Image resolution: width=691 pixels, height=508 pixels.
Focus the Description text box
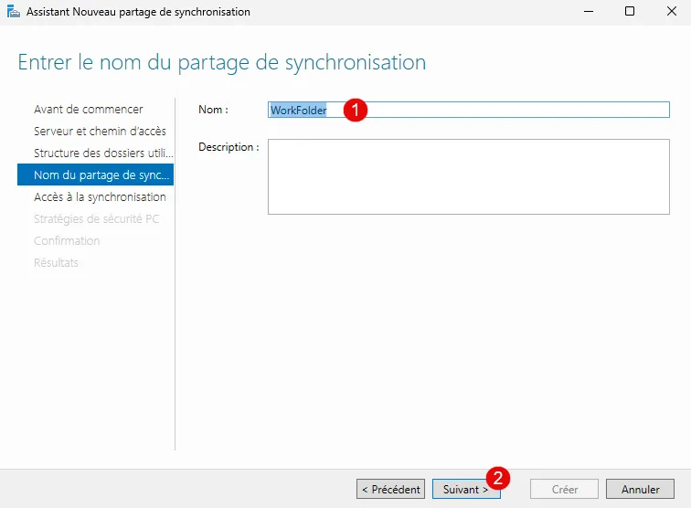pos(468,176)
